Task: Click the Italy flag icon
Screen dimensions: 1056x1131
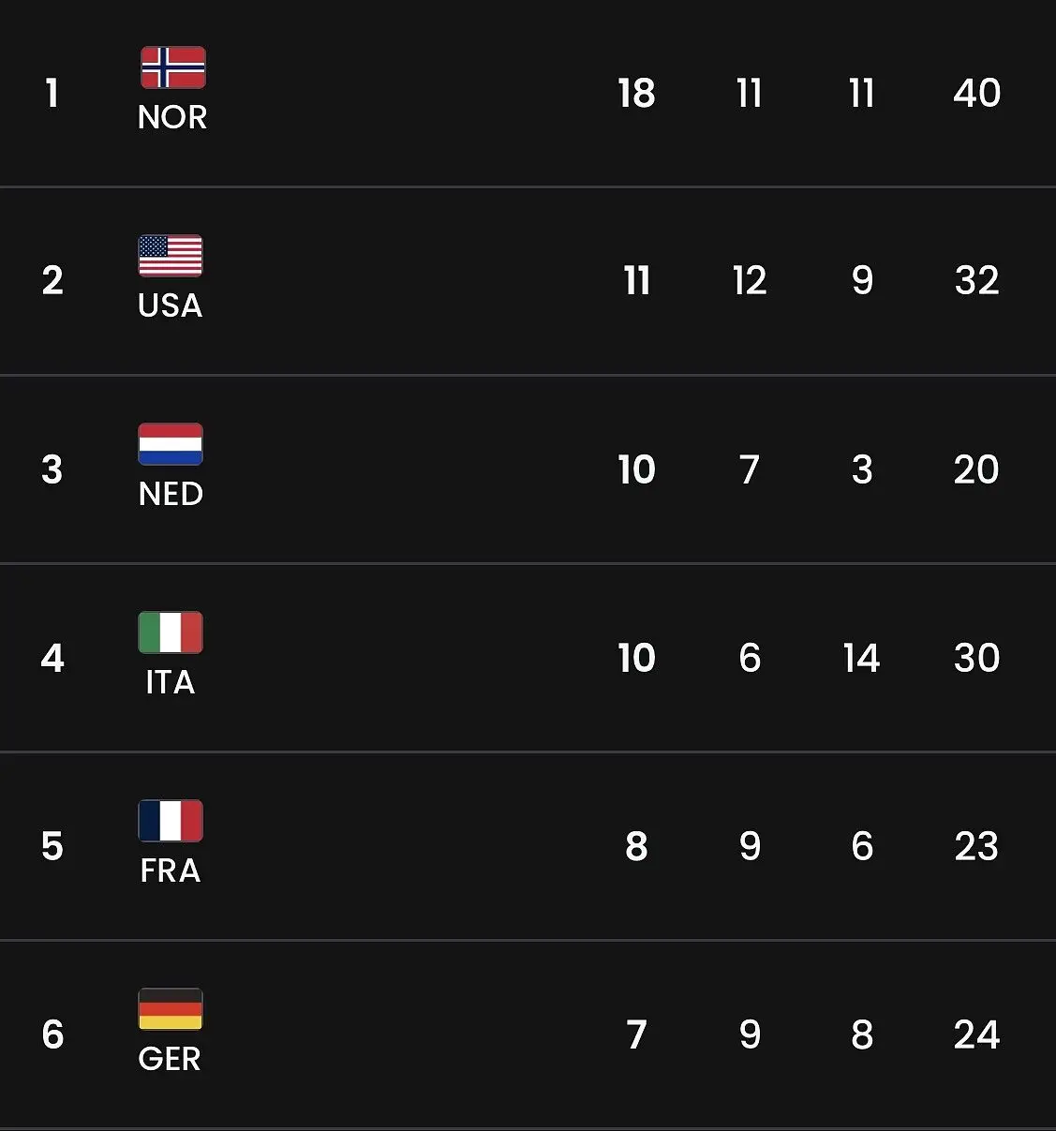Action: click(171, 632)
